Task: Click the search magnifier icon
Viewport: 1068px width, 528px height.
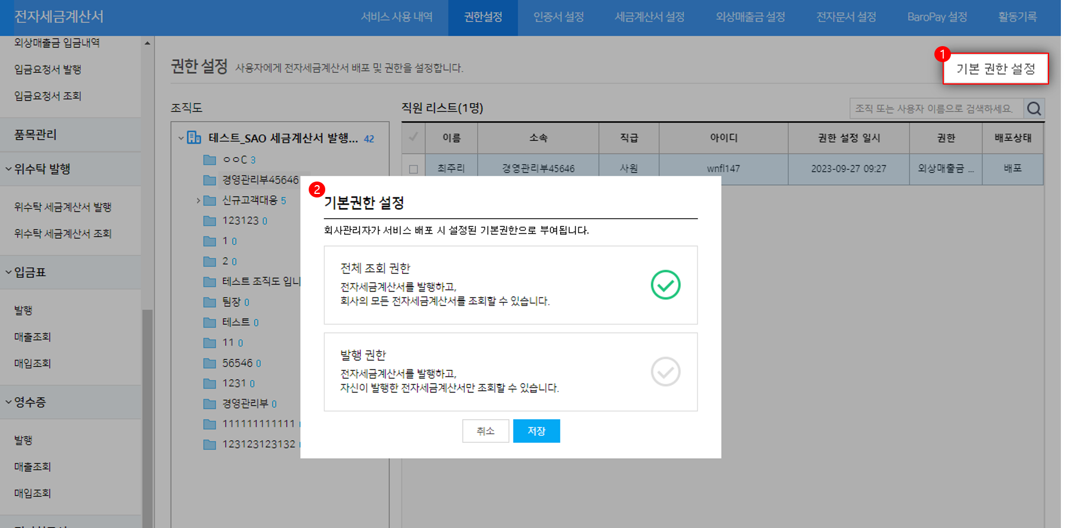Action: click(1034, 109)
